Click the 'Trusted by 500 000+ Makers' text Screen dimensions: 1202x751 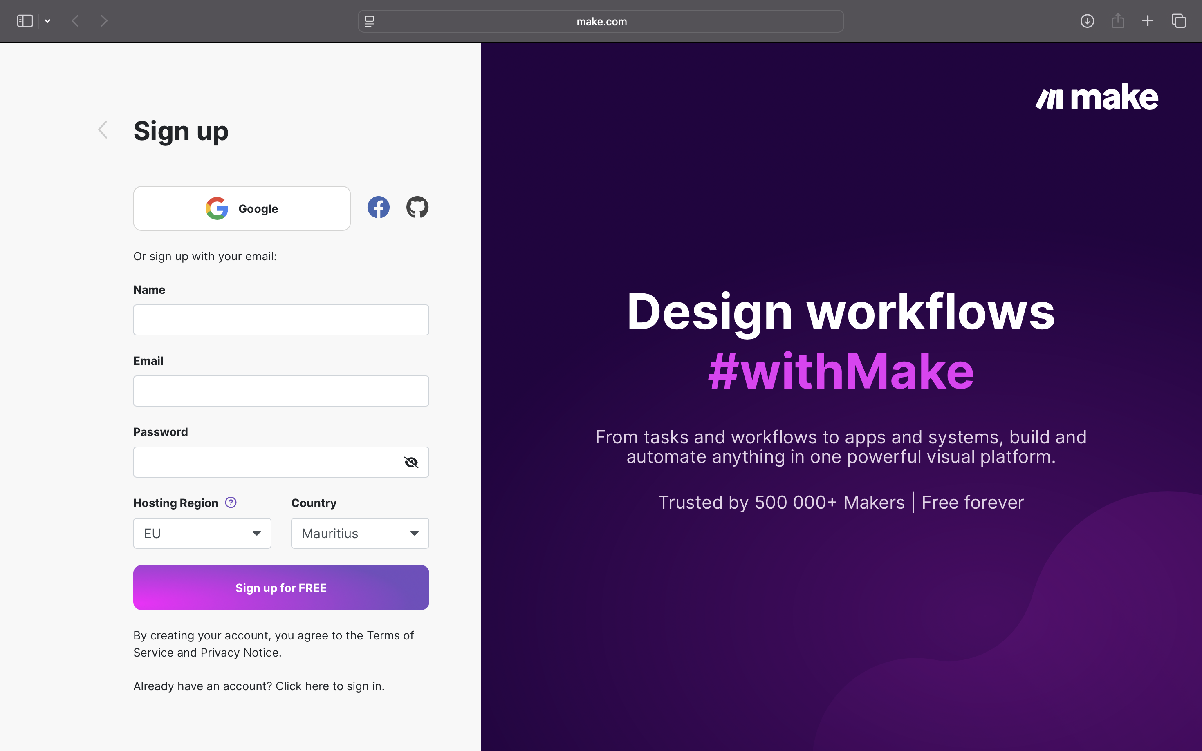click(x=782, y=503)
